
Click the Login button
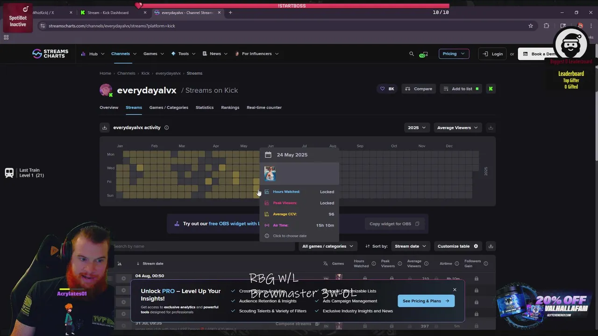tap(492, 54)
